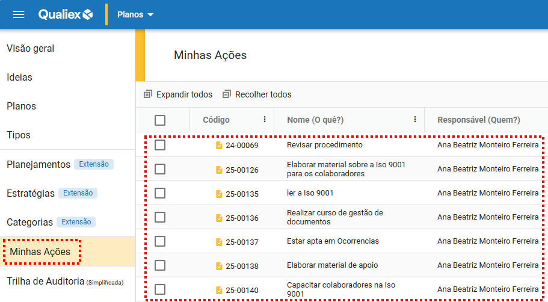Click the document icon beside code 25-00137
Screen dimensions: 548x302
[219, 242]
